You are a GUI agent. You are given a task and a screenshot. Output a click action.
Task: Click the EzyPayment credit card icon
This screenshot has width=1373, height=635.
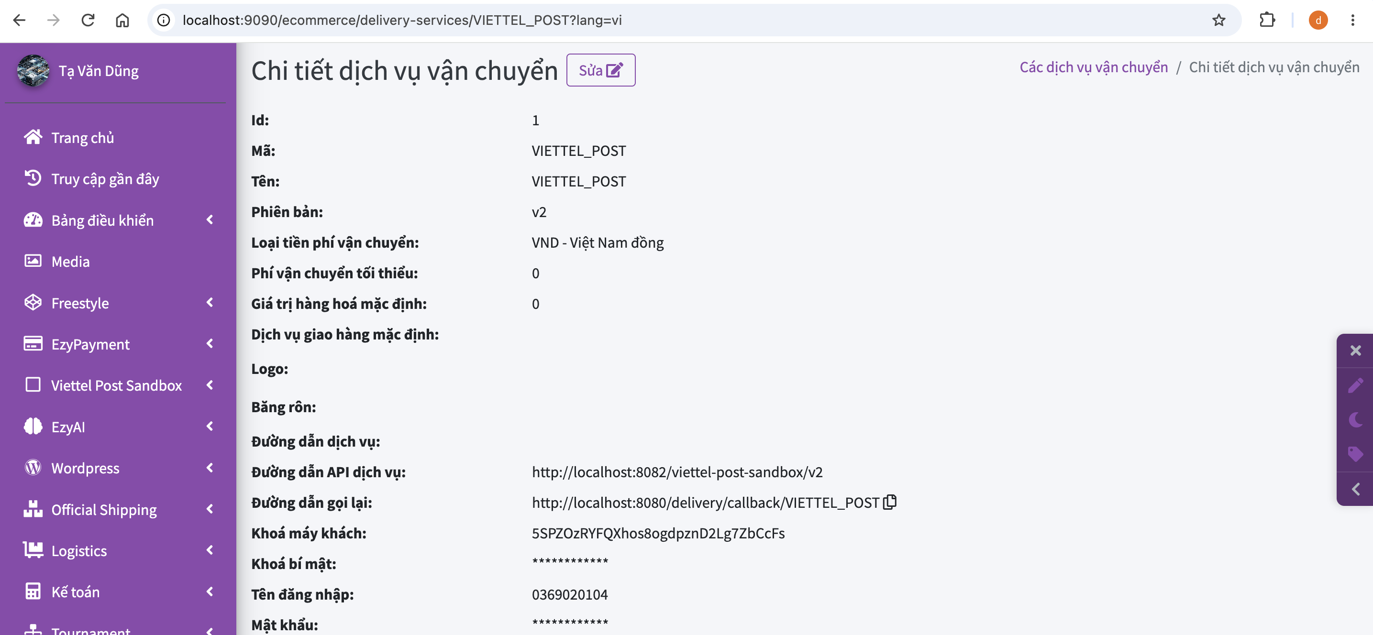33,344
